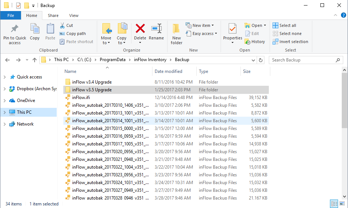Expand the Properties options arrow
The width and height of the screenshot is (348, 208).
pos(233,43)
